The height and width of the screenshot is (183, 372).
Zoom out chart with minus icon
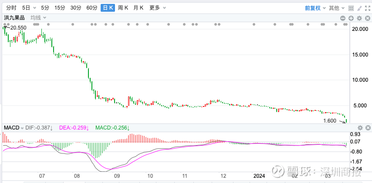tap(343, 18)
